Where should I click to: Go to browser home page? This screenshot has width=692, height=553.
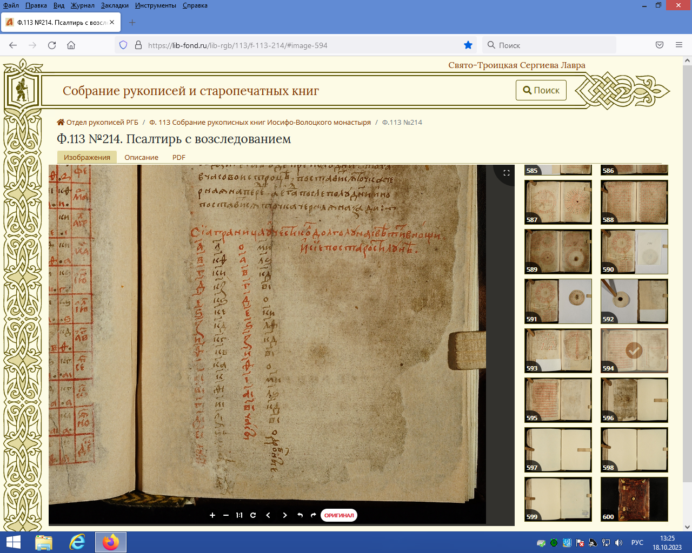tap(71, 45)
